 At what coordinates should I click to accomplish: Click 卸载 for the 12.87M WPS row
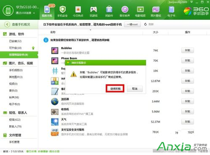click(x=188, y=81)
